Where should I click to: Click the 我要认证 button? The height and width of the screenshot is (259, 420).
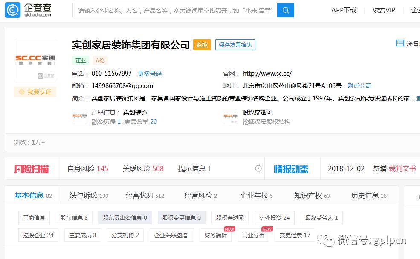[x=35, y=92]
